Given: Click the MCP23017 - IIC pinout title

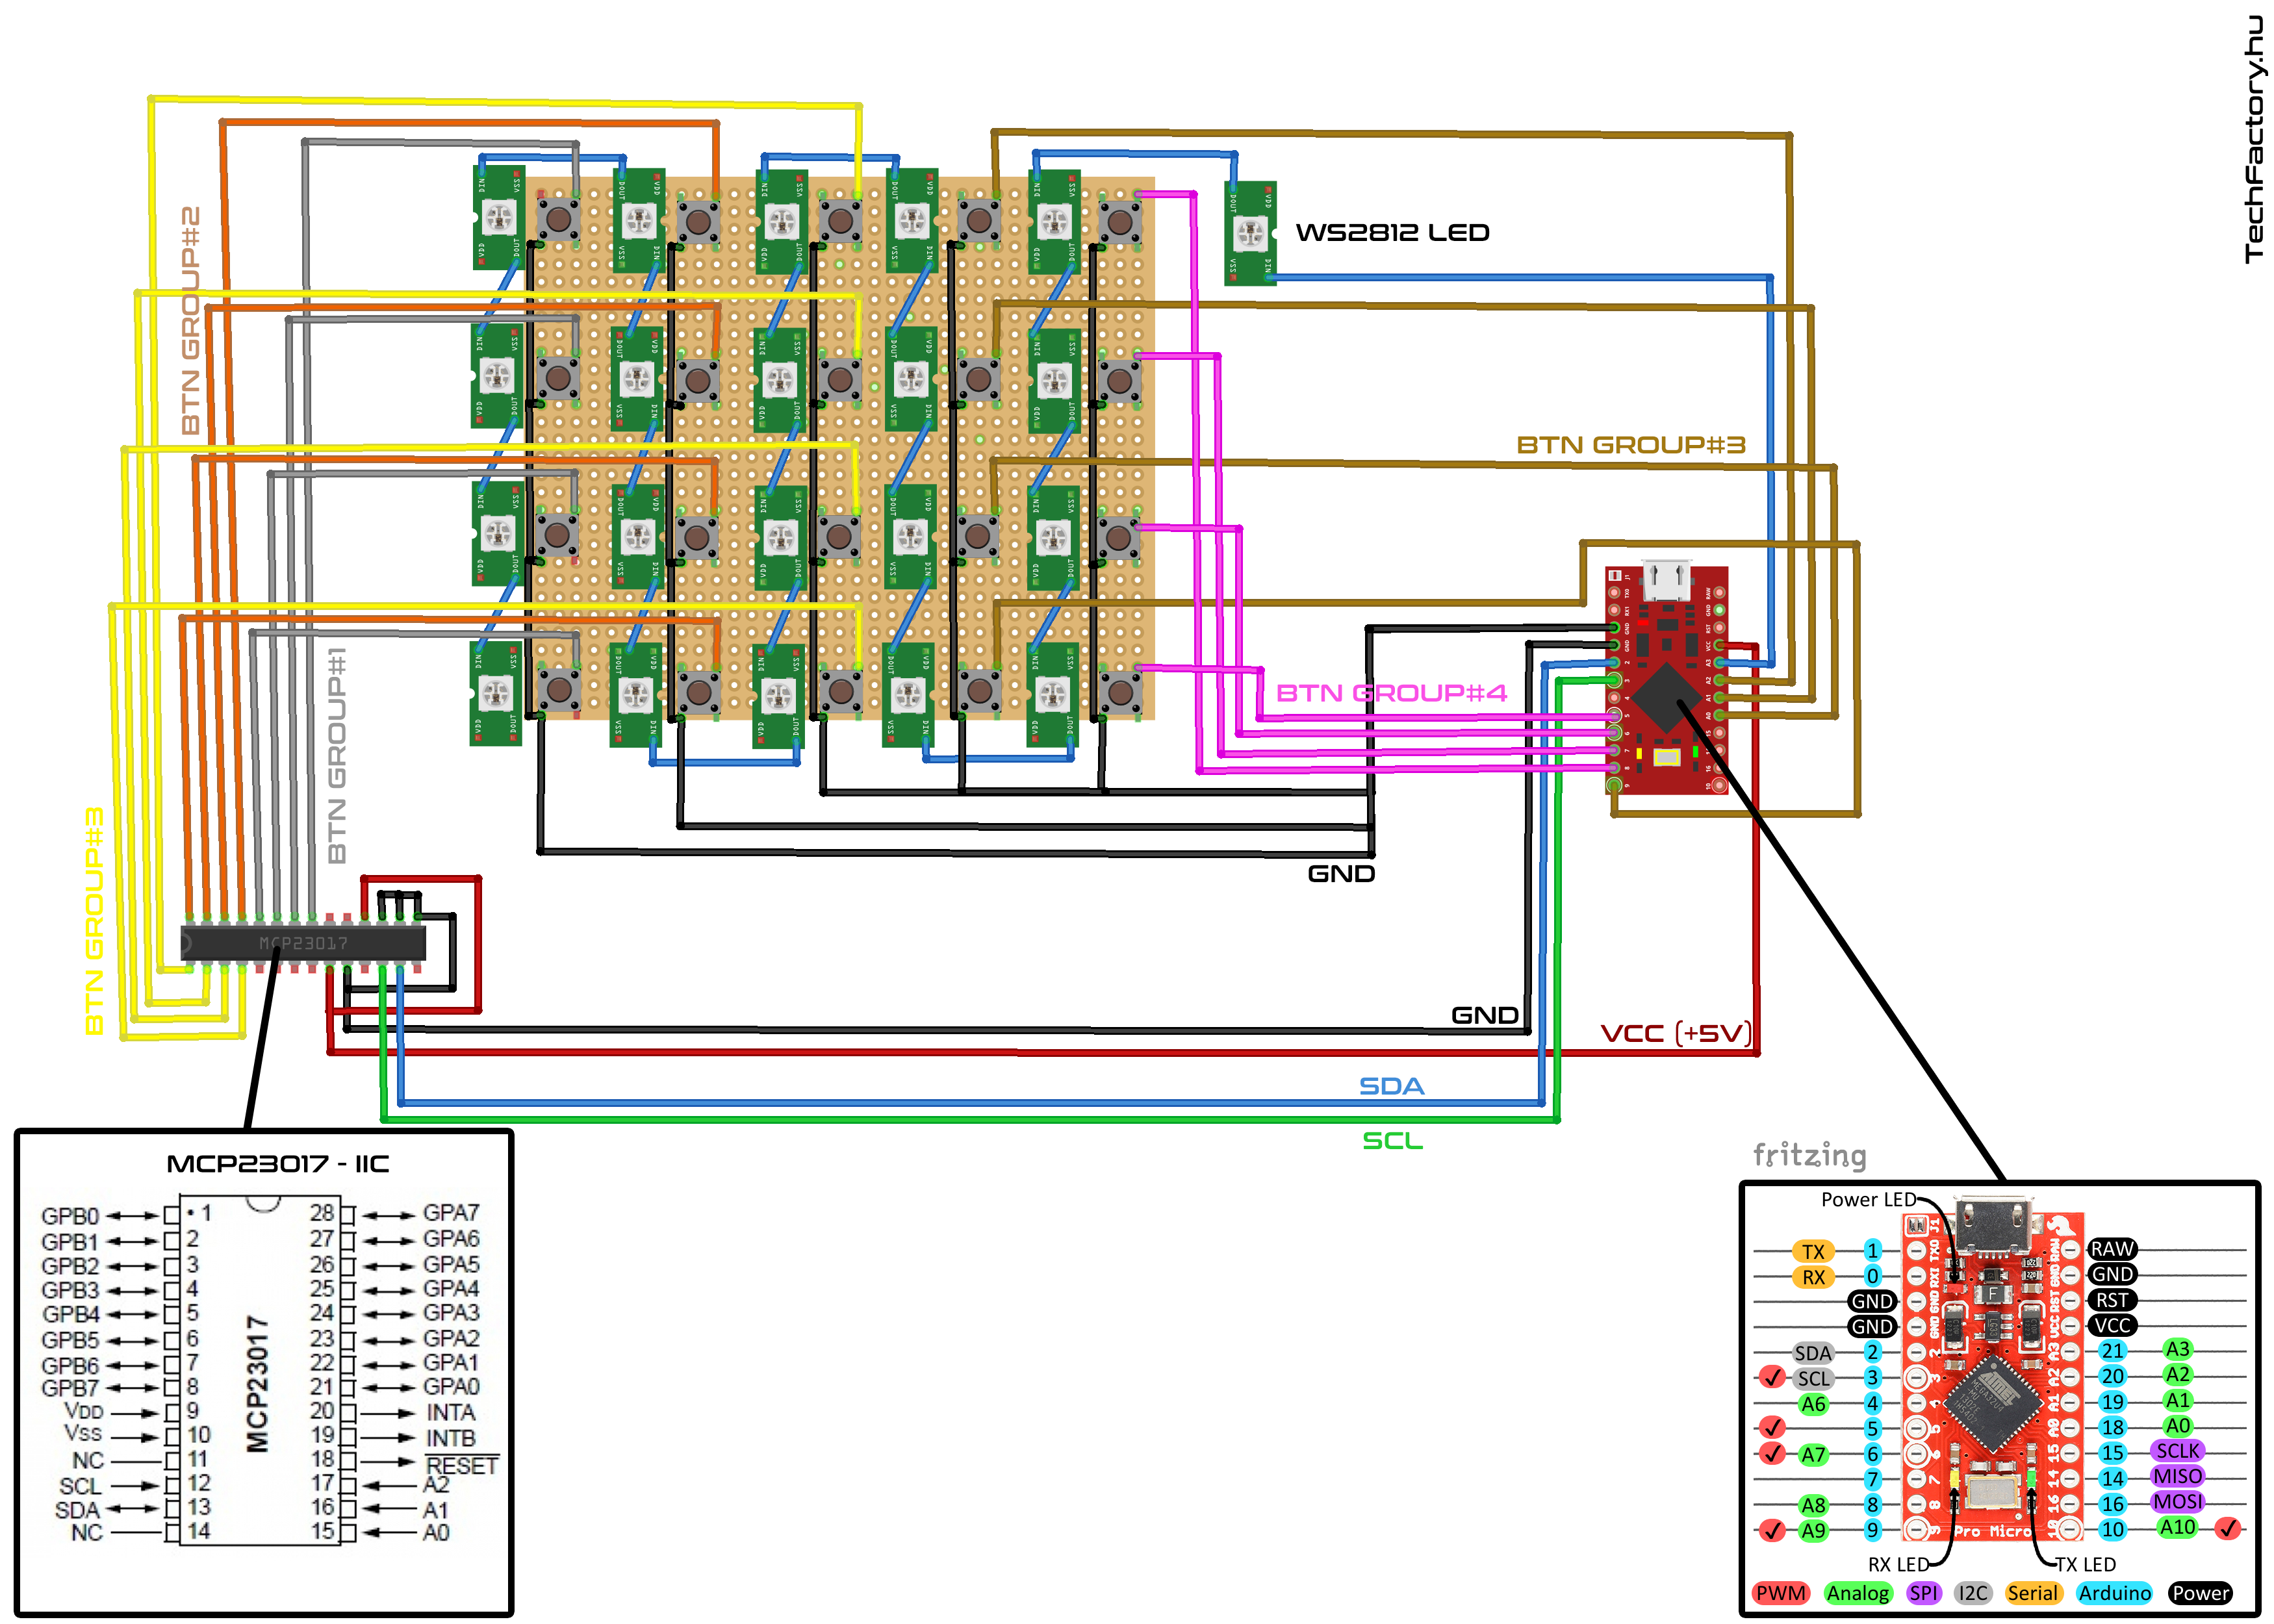Looking at the screenshot, I should click(x=278, y=1164).
